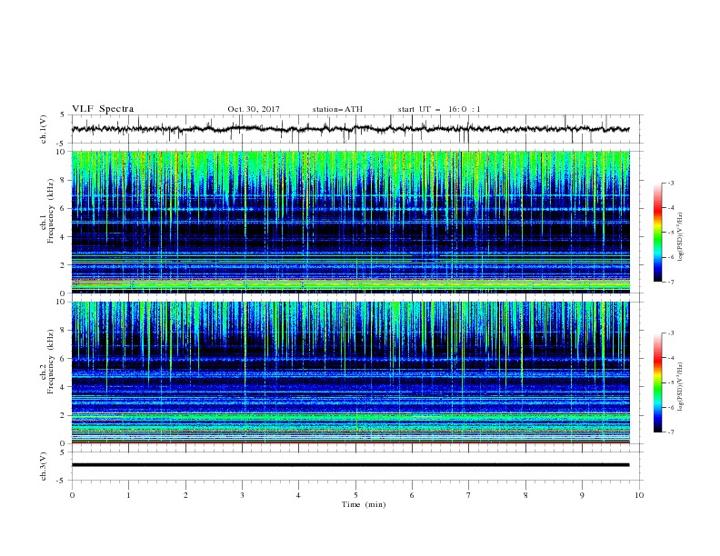Click the time axis tick label "8"
Screen dimensions: 720x556
click(525, 495)
